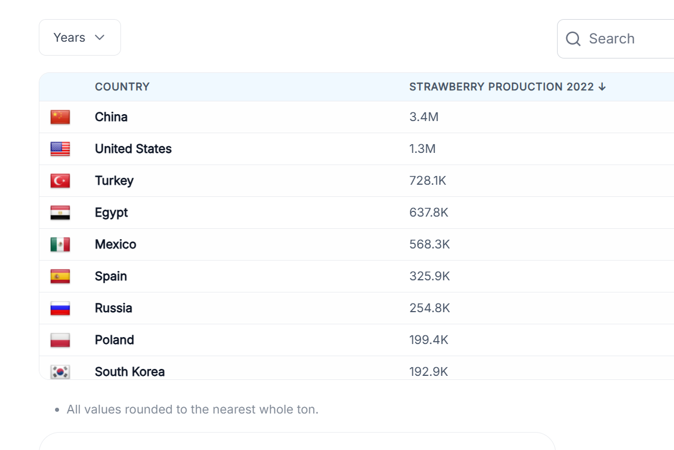Select the United States country name

(133, 149)
